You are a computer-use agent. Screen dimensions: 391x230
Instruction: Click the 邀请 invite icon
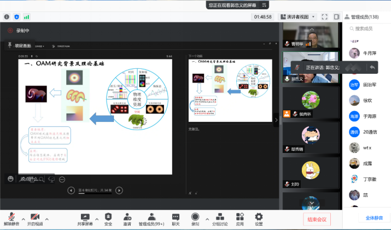127,216
